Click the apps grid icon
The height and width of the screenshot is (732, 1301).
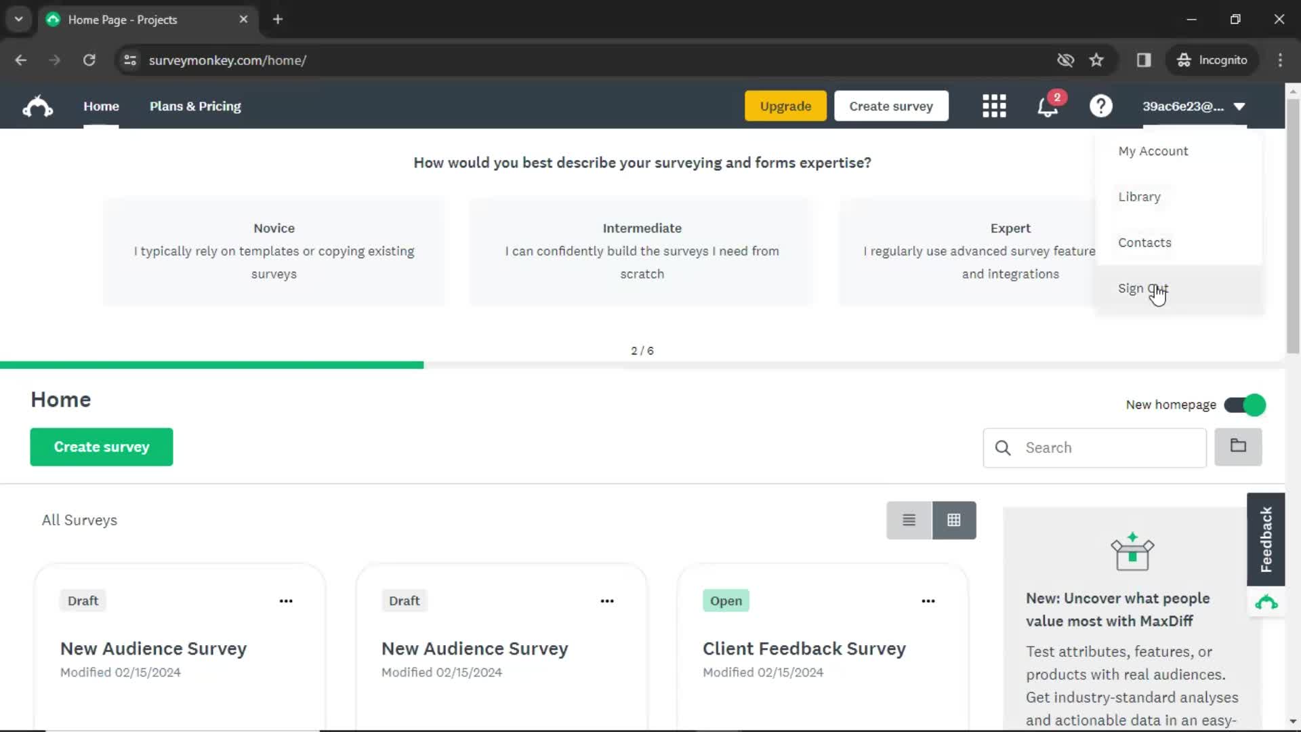995,106
